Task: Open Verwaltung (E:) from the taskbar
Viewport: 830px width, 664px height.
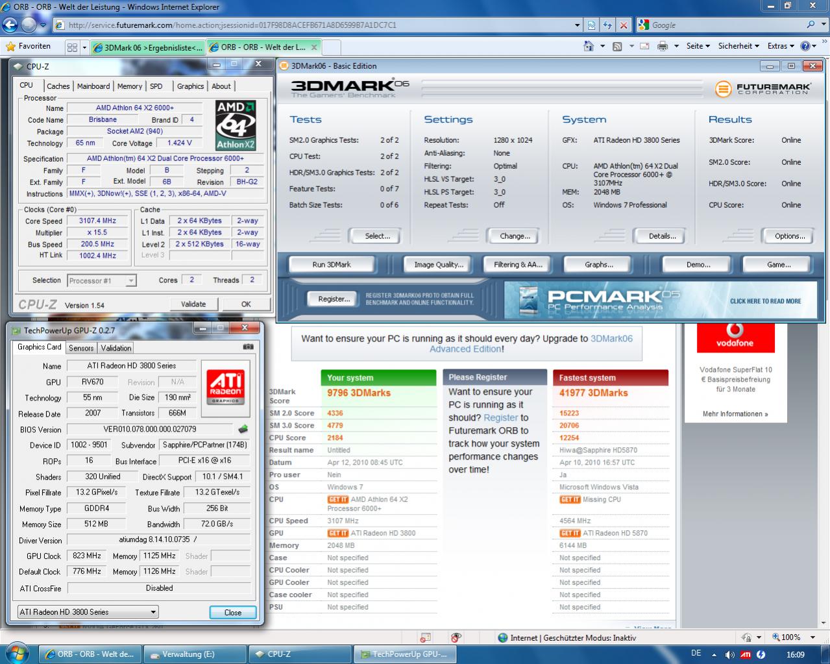Action: (x=196, y=654)
